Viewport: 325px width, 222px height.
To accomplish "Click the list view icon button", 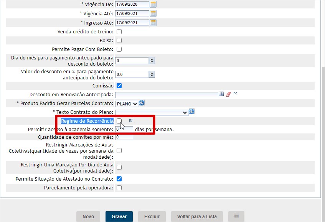I will [x=236, y=216].
